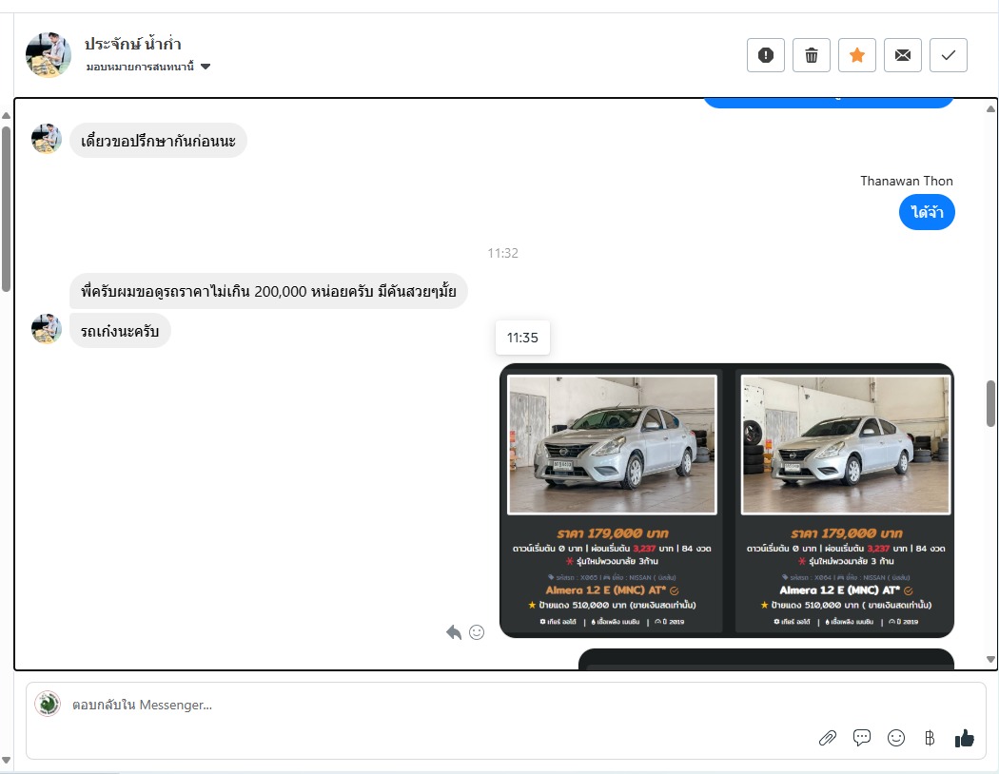Toggle the checkmark to mark conversation done
The image size is (999, 774).
949,55
